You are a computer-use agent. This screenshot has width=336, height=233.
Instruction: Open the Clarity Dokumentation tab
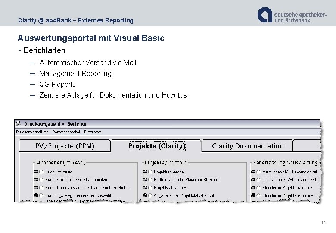248,146
